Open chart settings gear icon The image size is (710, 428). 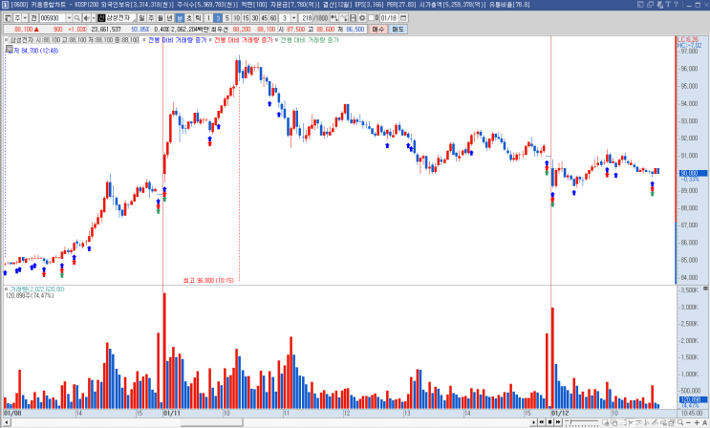pyautogui.click(x=362, y=18)
